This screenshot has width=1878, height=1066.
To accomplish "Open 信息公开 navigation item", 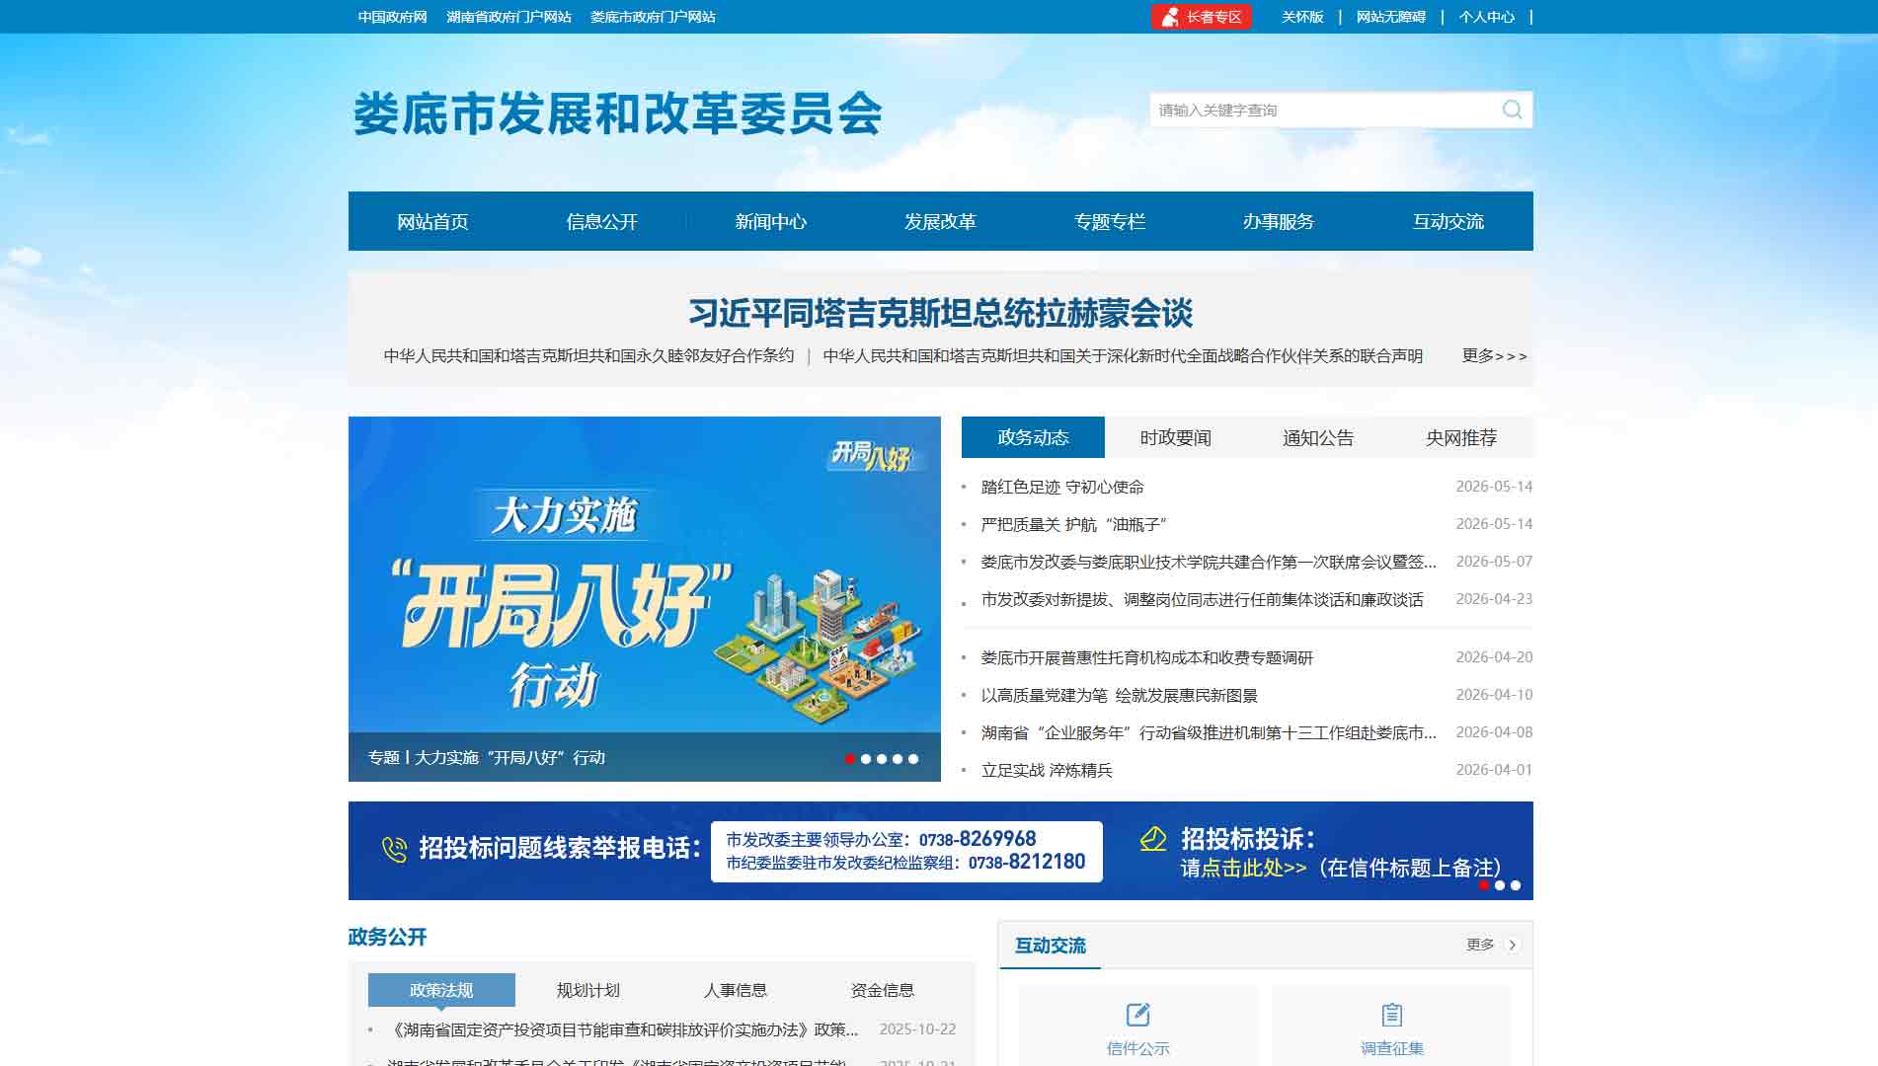I will click(x=602, y=221).
